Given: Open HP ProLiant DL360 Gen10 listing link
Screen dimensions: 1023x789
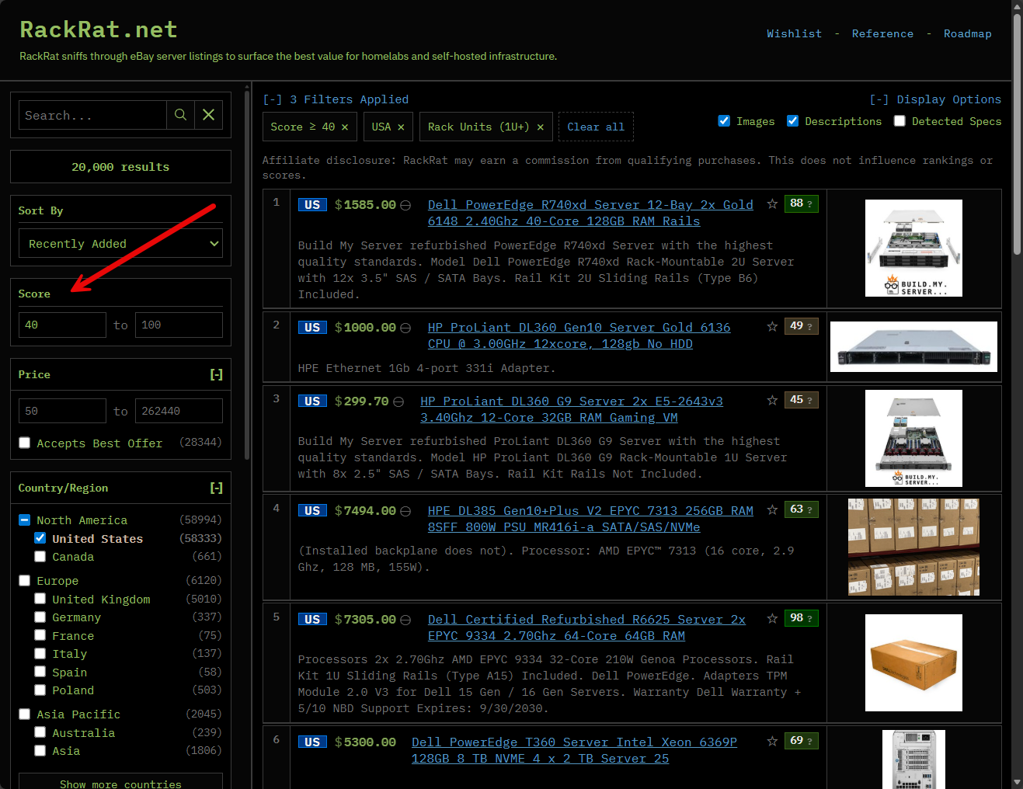Looking at the screenshot, I should click(579, 335).
